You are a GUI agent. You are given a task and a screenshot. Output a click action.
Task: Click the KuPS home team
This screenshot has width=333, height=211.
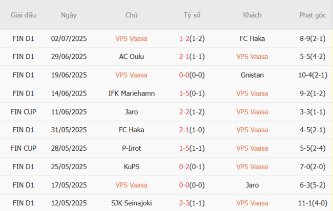tap(131, 167)
